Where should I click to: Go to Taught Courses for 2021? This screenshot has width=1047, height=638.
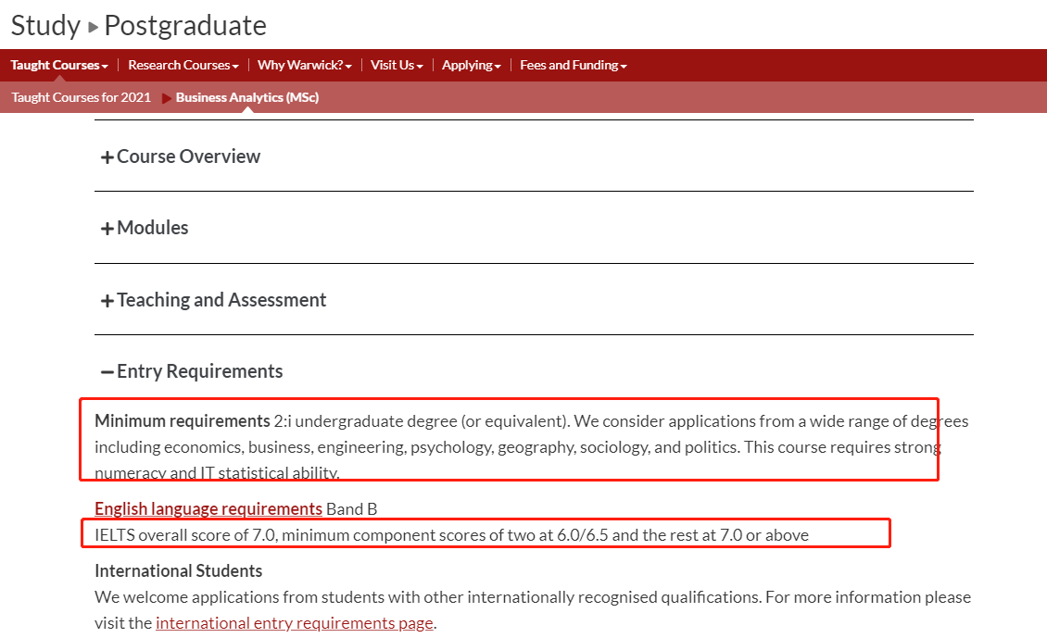tap(81, 97)
